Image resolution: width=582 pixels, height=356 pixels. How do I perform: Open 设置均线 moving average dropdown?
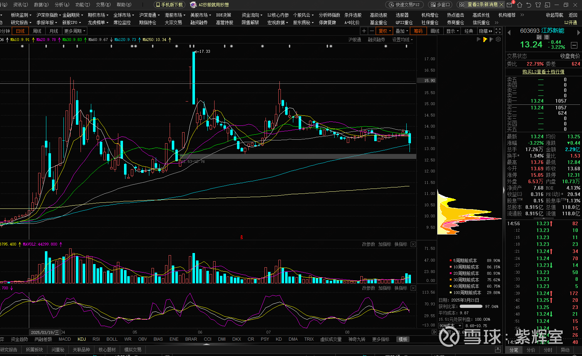[x=402, y=40]
